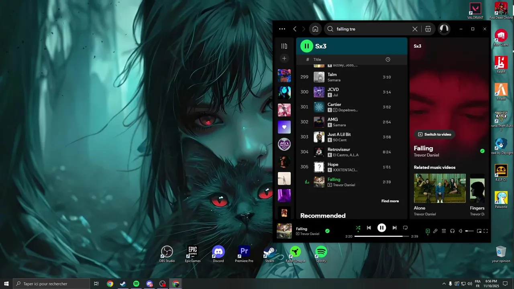Open the Palworld desktop icon

coord(501,199)
